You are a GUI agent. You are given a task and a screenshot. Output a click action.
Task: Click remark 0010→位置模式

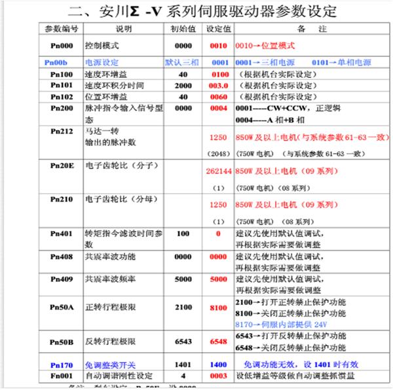[265, 46]
